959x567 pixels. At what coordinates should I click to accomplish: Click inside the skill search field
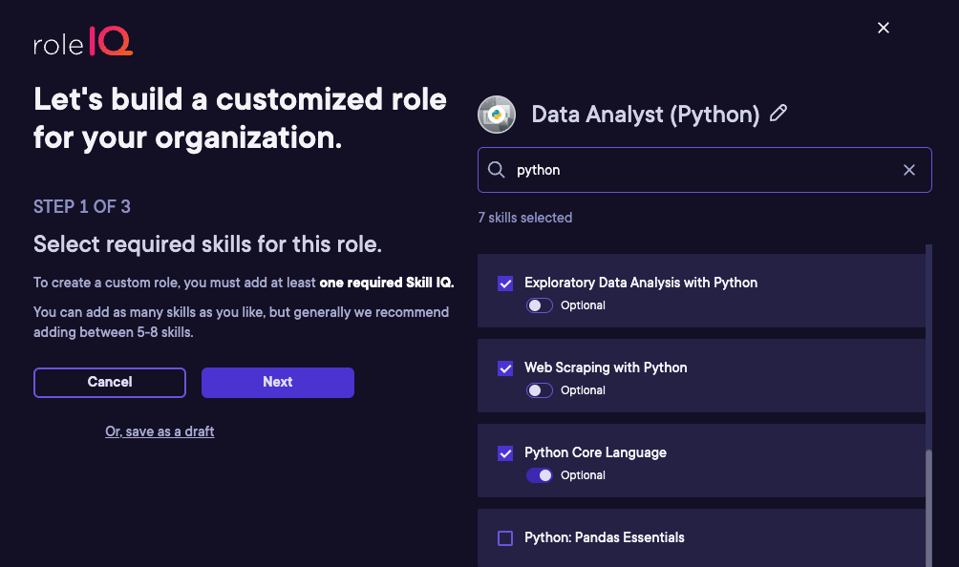pyautogui.click(x=705, y=170)
